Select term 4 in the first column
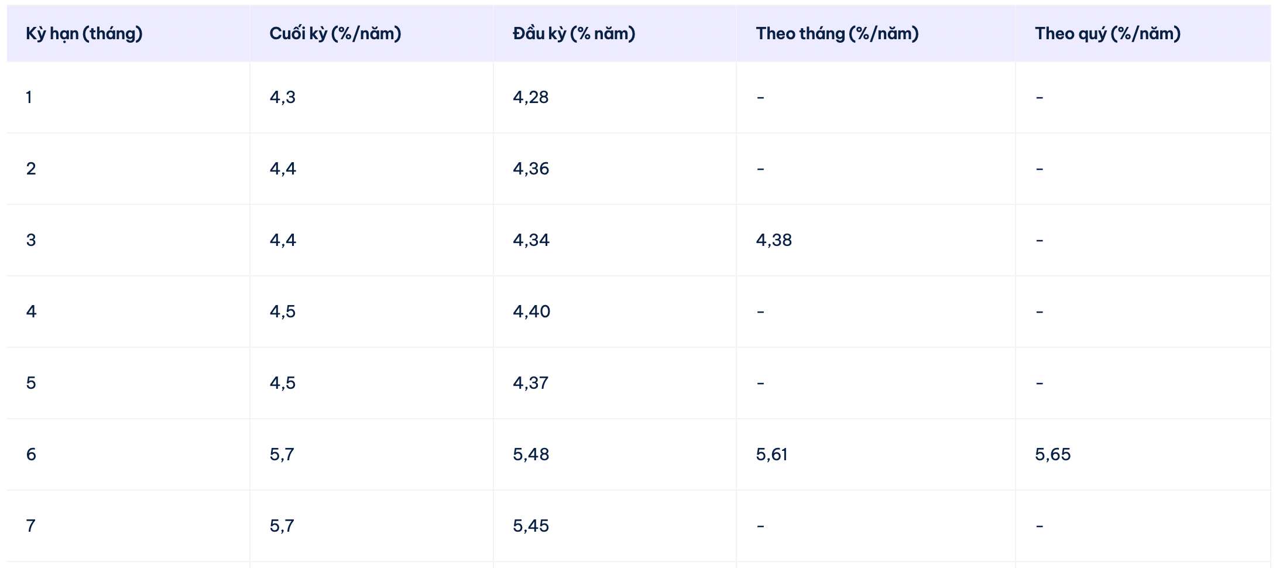The width and height of the screenshot is (1276, 568). click(31, 312)
